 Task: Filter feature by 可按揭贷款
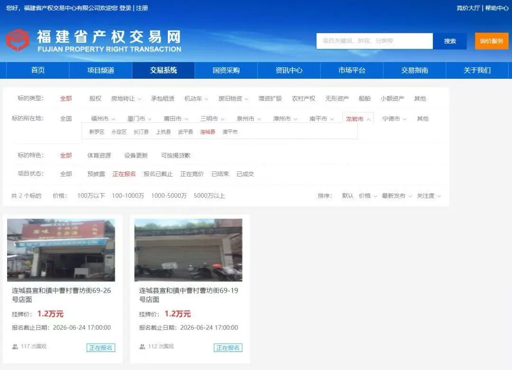click(x=176, y=155)
